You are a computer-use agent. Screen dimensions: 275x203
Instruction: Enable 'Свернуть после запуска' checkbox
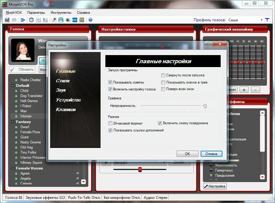[163, 75]
